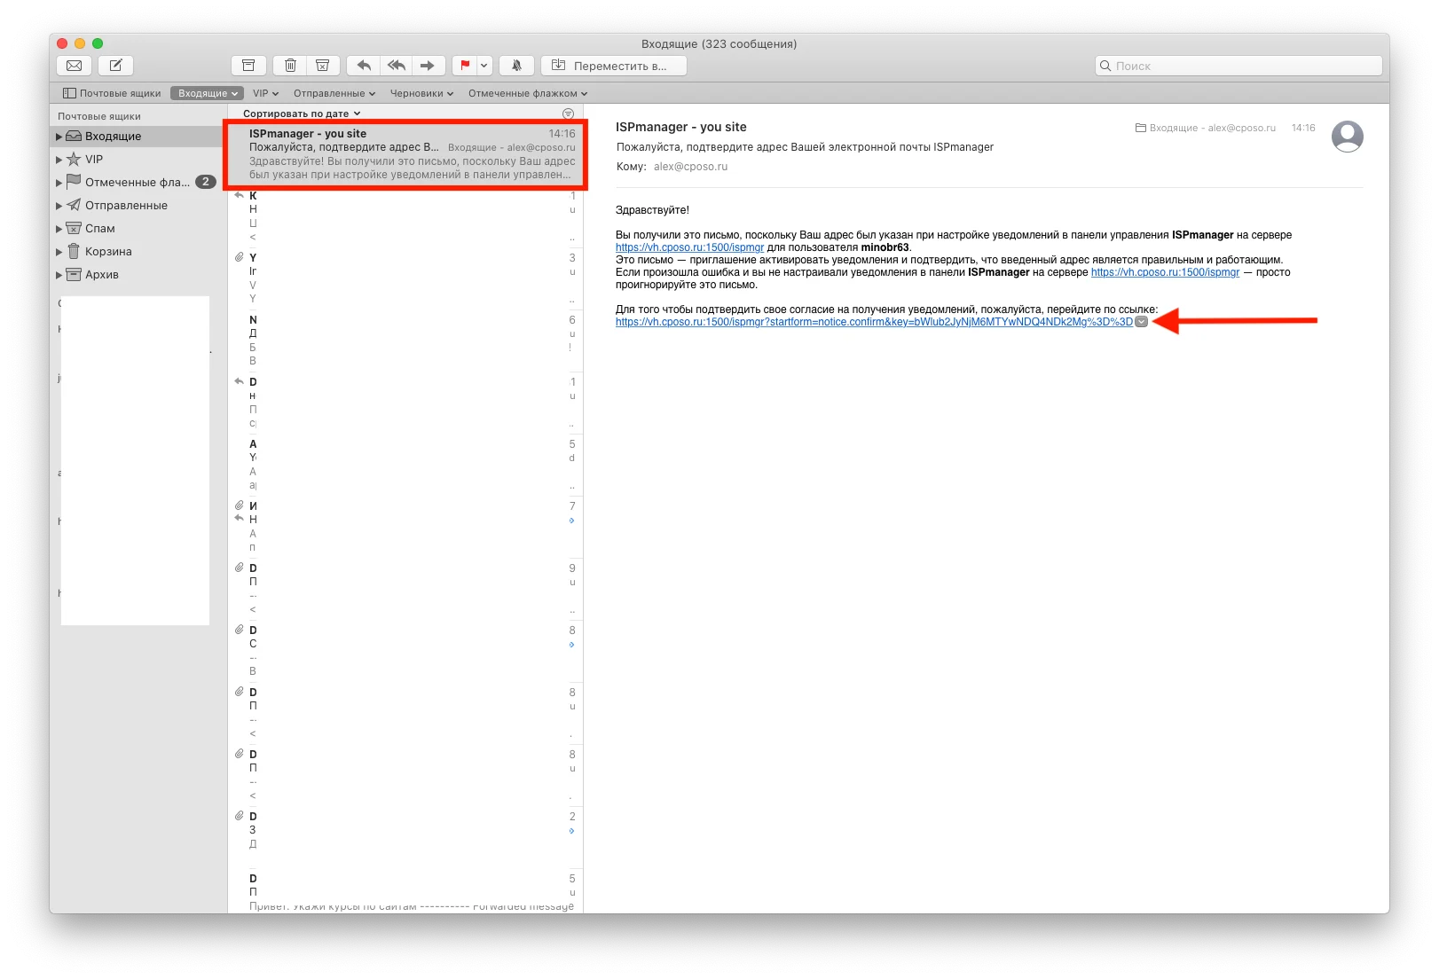Compose a new message

pos(115,66)
